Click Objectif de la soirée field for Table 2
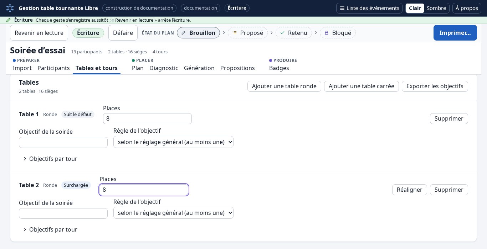Screen dimensions: 487x249 click(63, 213)
